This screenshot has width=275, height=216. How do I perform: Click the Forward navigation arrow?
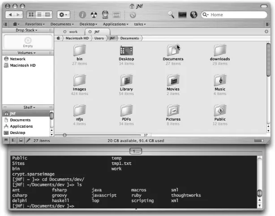(18, 15)
